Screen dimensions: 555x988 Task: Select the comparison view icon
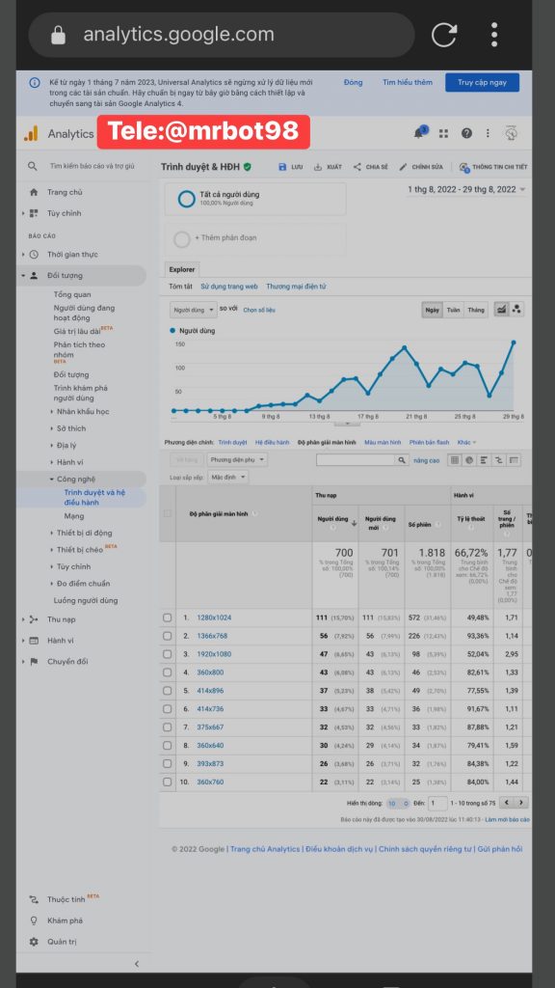499,460
